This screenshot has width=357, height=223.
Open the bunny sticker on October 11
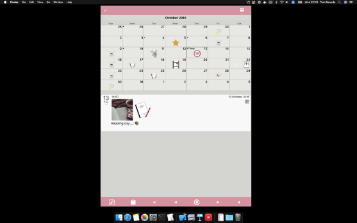pos(154,54)
